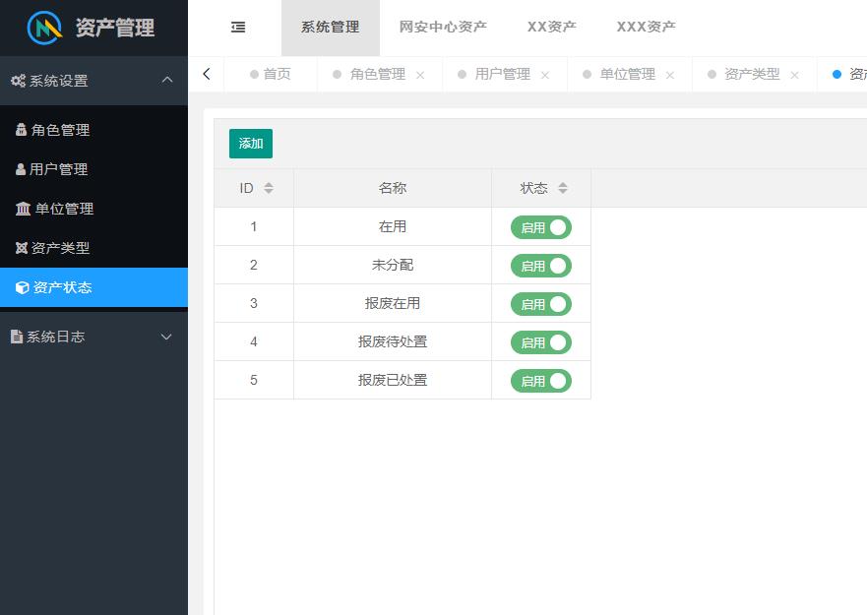Sort the table by 状态 column arrows
867x615 pixels.
click(563, 188)
